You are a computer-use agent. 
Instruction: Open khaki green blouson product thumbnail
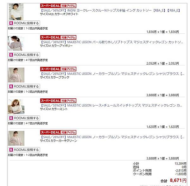click(x=16, y=138)
